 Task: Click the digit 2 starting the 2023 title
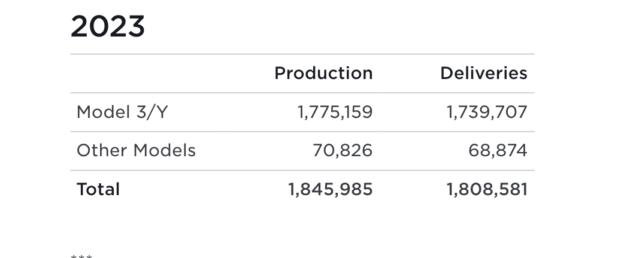tap(79, 27)
